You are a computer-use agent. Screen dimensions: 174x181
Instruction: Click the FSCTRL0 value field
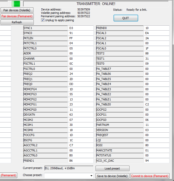(x=81, y=69)
